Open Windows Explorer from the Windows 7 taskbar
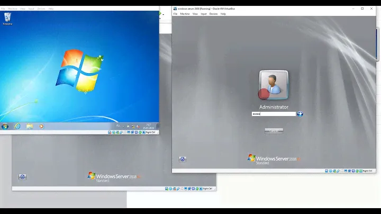 [x=30, y=126]
